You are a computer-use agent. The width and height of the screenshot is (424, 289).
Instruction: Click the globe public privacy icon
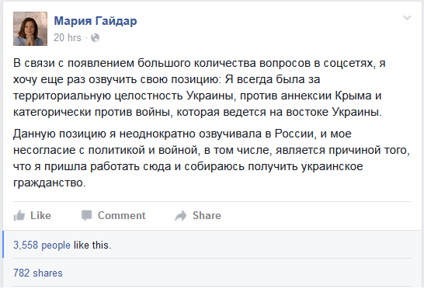click(x=95, y=37)
